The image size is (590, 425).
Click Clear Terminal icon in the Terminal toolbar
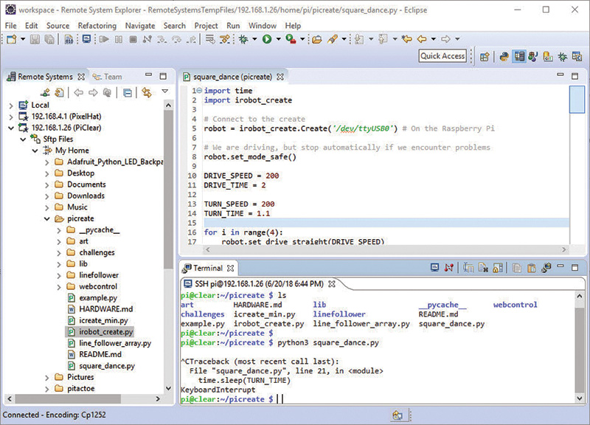[x=483, y=268]
